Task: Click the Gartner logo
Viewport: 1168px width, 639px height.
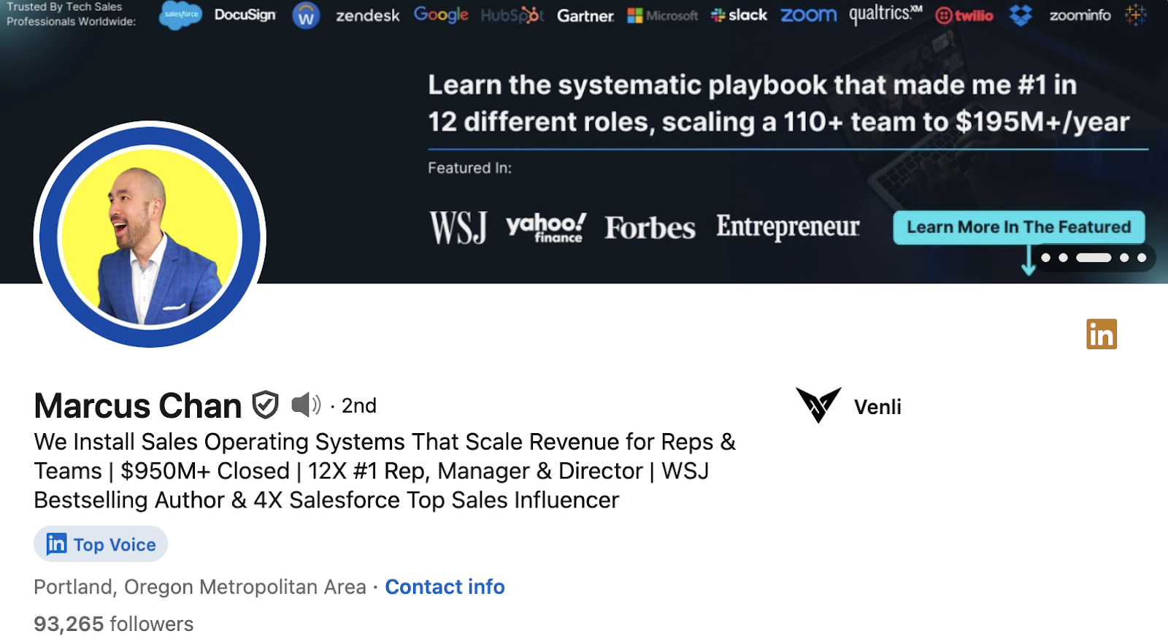Action: tap(585, 15)
